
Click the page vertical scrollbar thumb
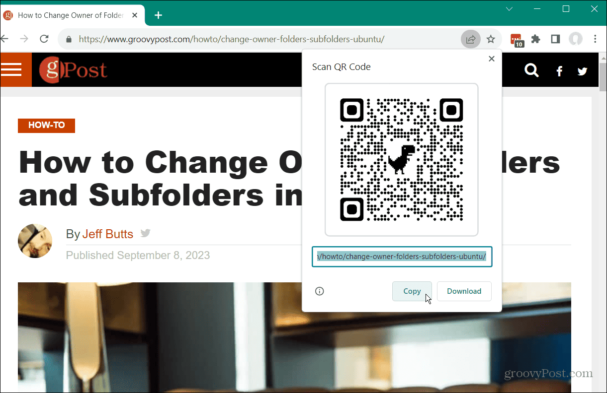(x=603, y=77)
